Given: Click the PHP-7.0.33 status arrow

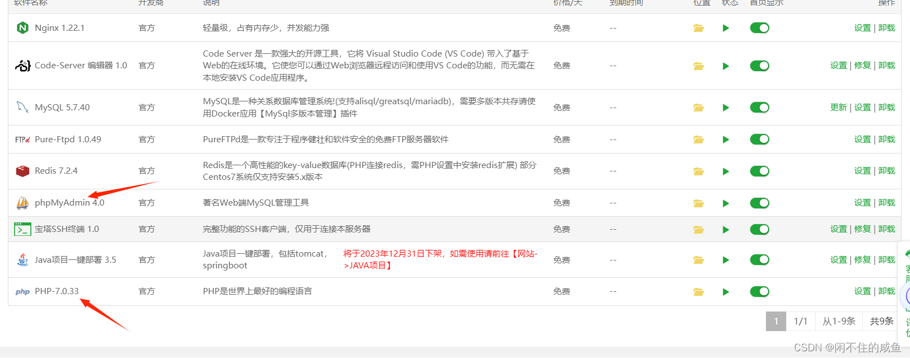Looking at the screenshot, I should [726, 292].
